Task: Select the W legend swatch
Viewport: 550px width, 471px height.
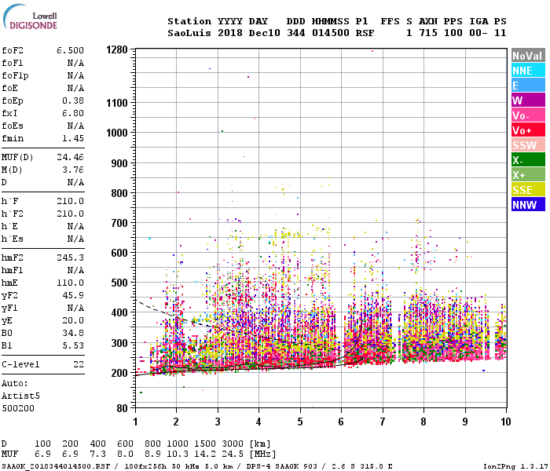Action: 528,100
